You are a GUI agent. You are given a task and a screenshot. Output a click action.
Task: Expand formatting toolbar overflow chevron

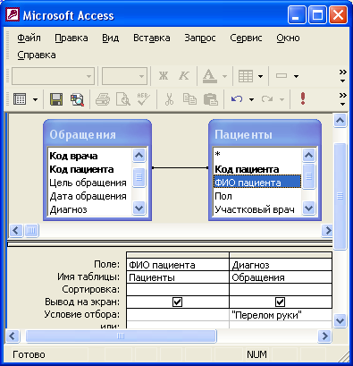pyautogui.click(x=343, y=76)
